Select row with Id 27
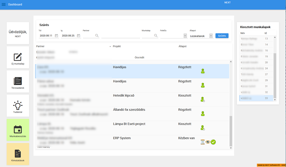The width and height of the screenshot is (286, 167). tap(256, 74)
